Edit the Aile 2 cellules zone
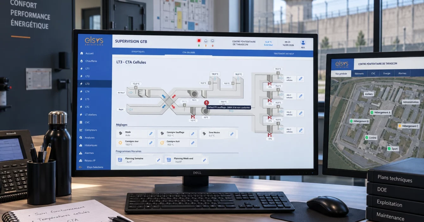424x222 pixels. [x=301, y=96]
